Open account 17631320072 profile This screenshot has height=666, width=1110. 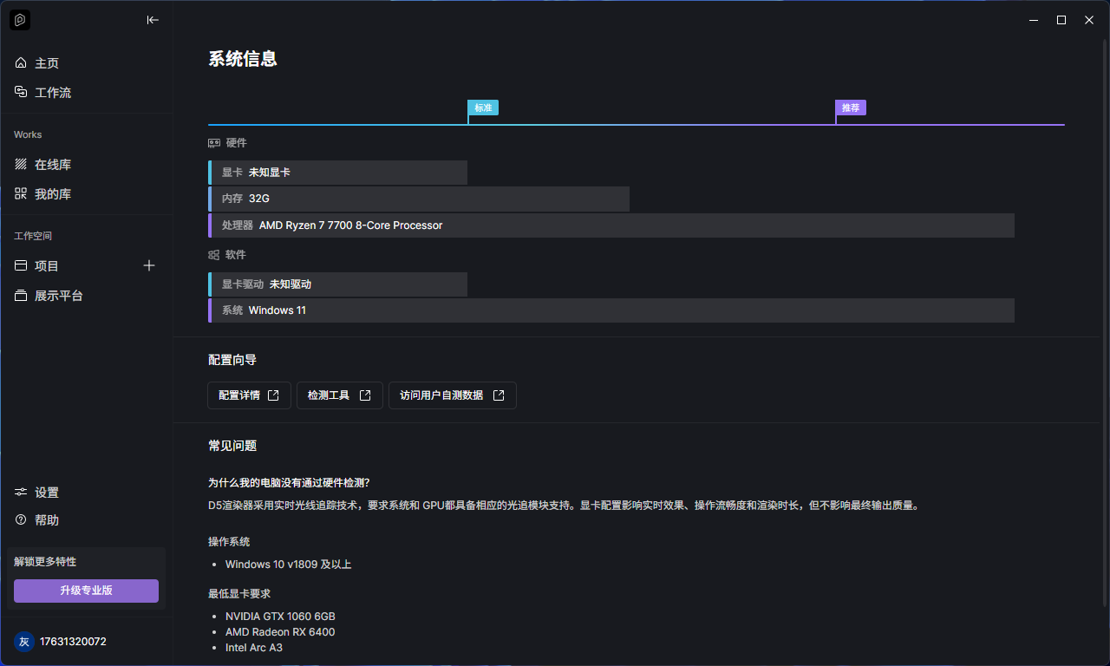click(x=73, y=642)
